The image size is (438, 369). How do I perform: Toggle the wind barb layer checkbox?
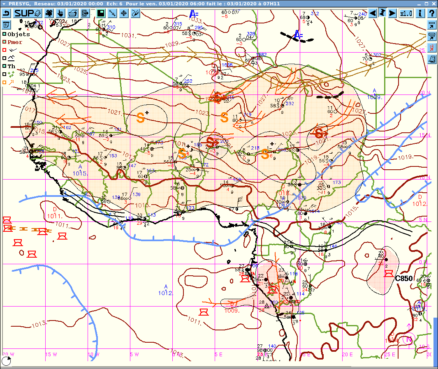coord(4,50)
